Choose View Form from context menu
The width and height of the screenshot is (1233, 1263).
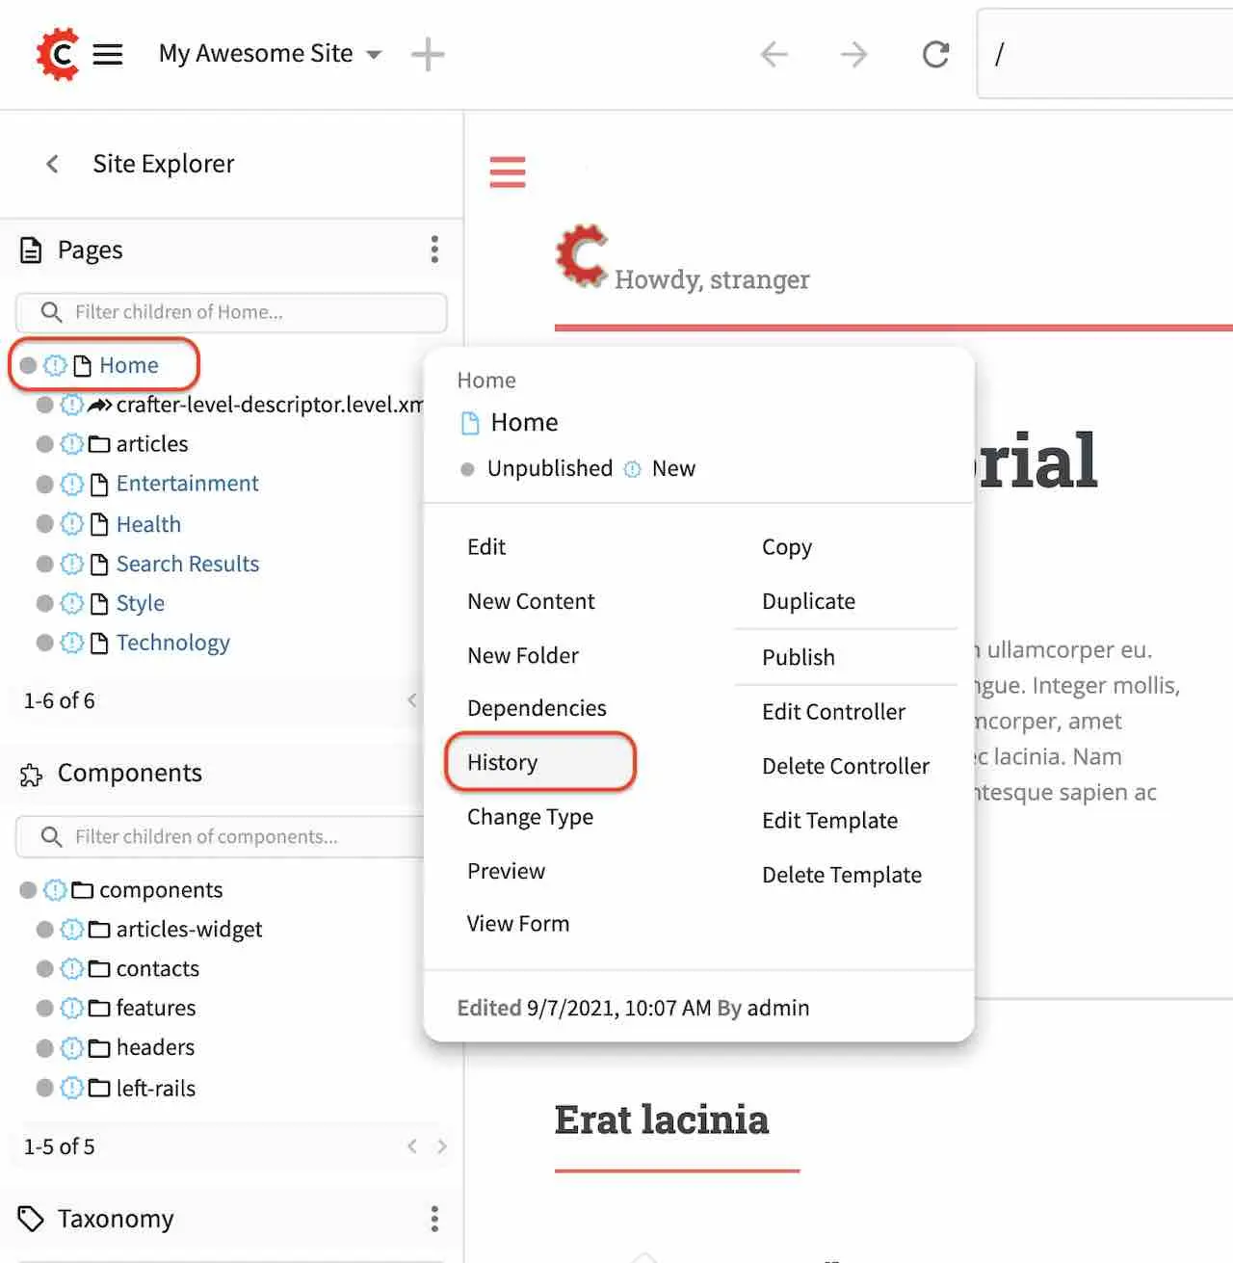coord(518,924)
